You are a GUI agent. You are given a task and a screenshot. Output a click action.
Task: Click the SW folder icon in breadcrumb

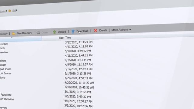[10, 11]
